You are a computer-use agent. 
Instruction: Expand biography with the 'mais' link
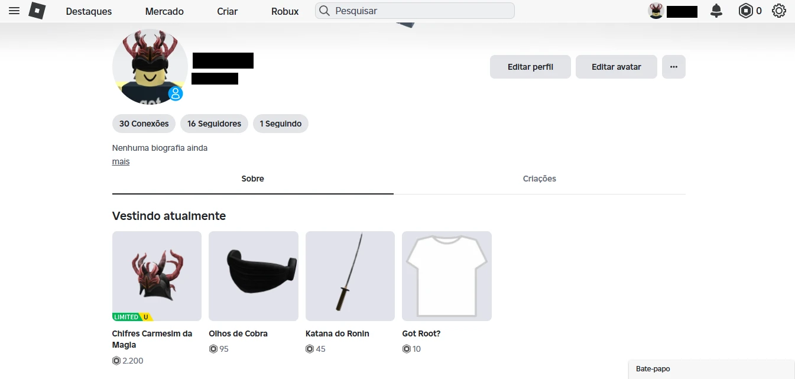pyautogui.click(x=121, y=161)
